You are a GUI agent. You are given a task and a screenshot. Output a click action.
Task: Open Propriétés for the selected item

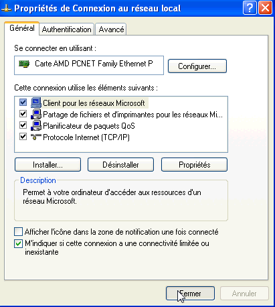coord(194,165)
